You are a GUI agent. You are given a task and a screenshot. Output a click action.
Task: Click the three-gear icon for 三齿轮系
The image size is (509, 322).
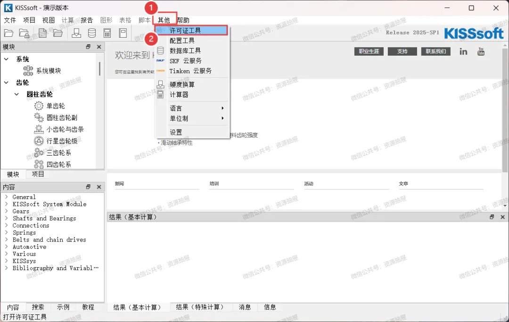coord(39,153)
